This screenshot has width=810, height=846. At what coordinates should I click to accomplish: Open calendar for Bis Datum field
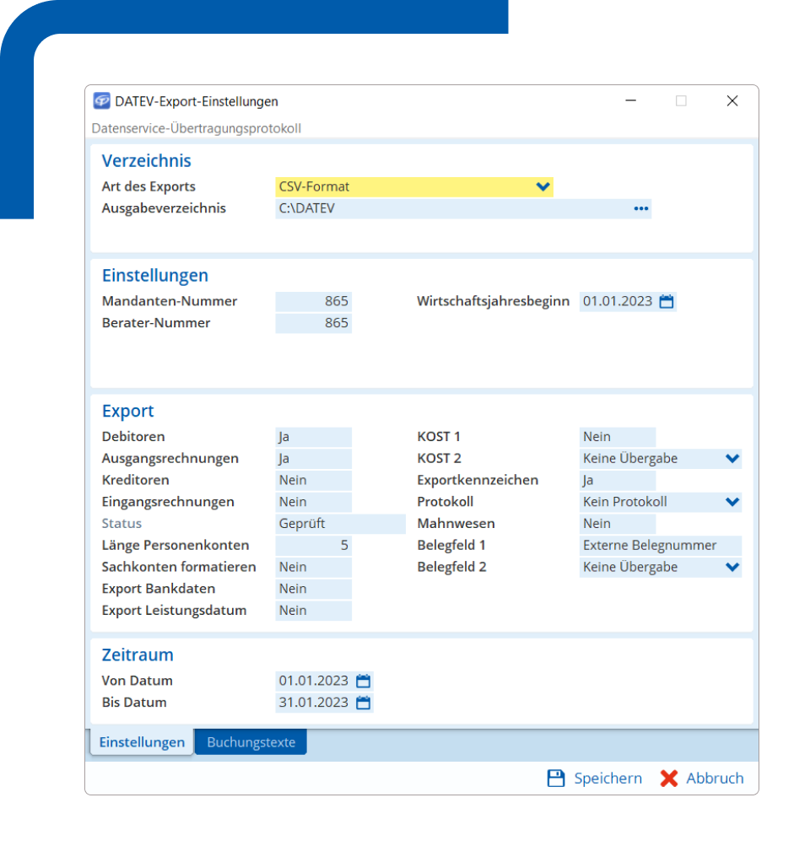tap(364, 703)
